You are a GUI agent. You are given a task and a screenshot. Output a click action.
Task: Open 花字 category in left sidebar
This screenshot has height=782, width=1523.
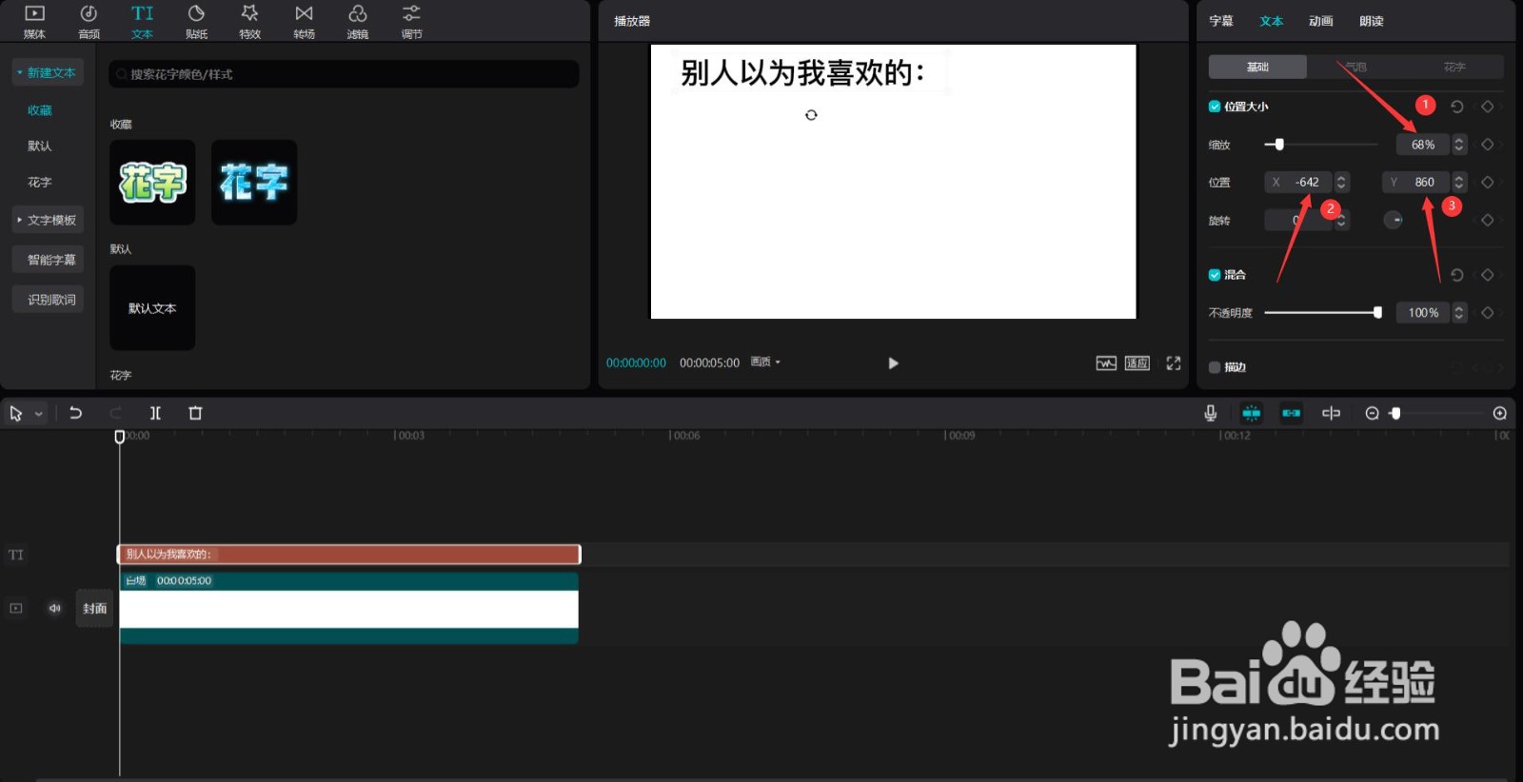[39, 182]
